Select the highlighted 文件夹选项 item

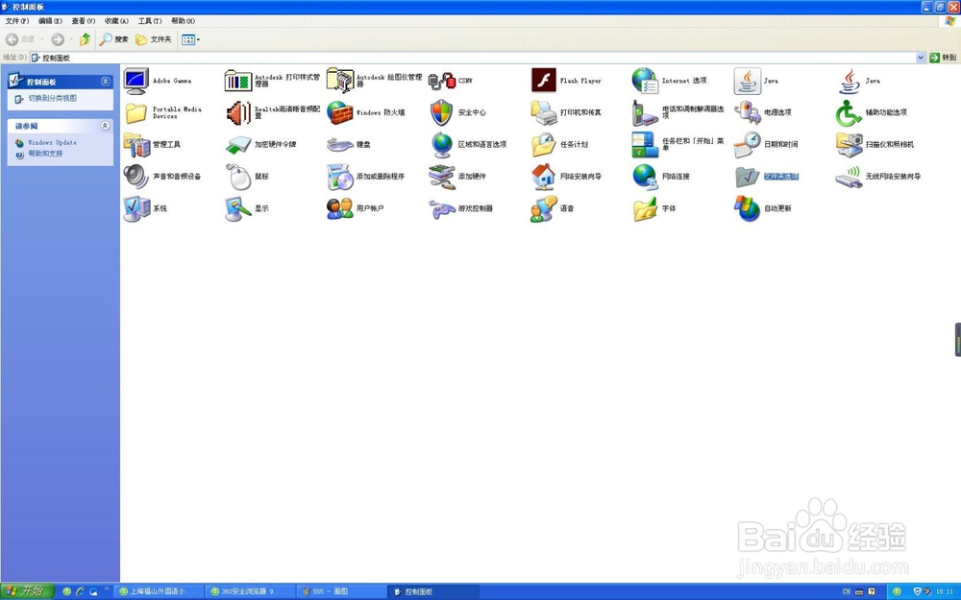point(767,177)
